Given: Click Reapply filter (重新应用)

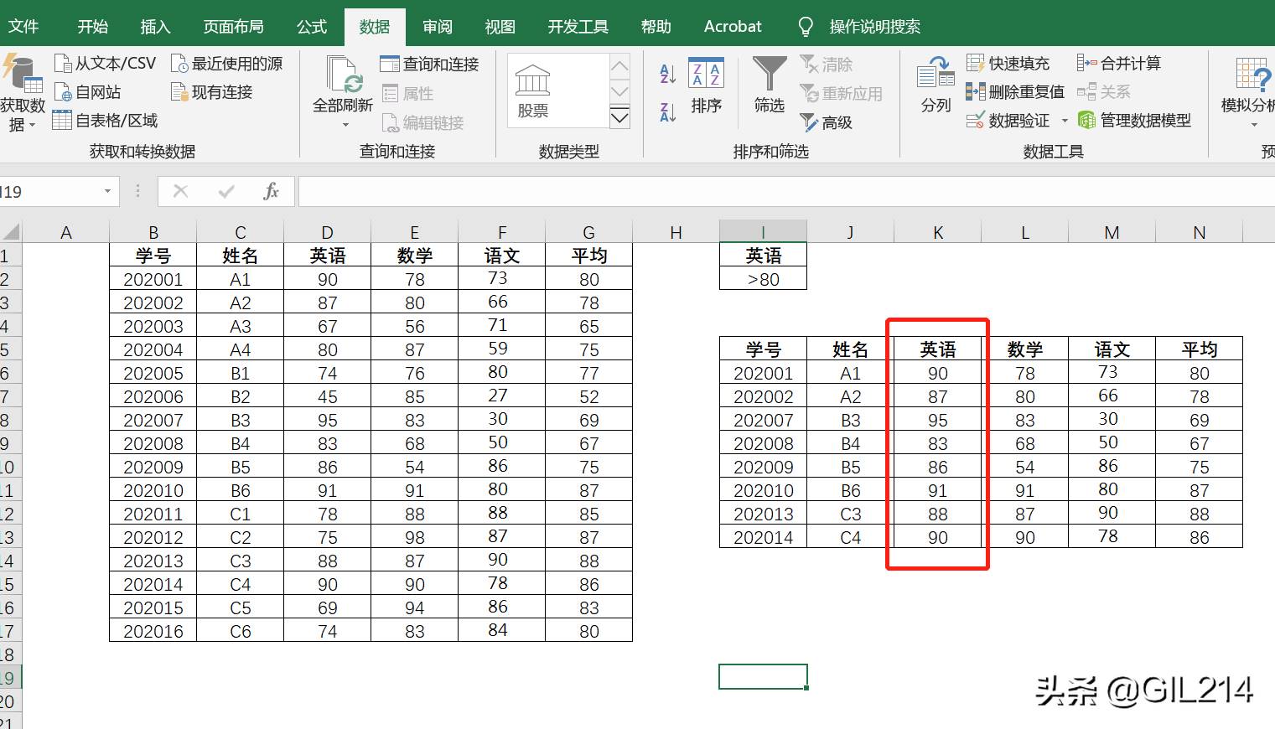Looking at the screenshot, I should (841, 93).
